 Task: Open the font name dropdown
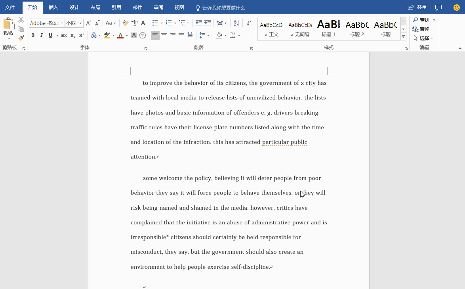62,23
